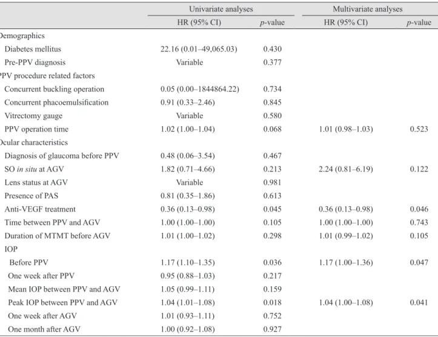Click p-value 0.981 for Lens status
Image resolution: width=438 pixels, height=337 pixels.
pyautogui.click(x=273, y=182)
